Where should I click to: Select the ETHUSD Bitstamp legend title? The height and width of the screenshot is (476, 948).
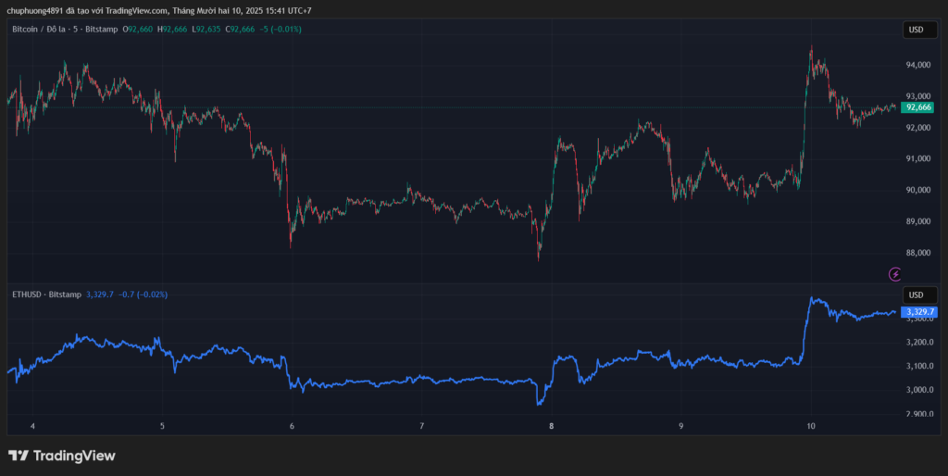tap(46, 294)
